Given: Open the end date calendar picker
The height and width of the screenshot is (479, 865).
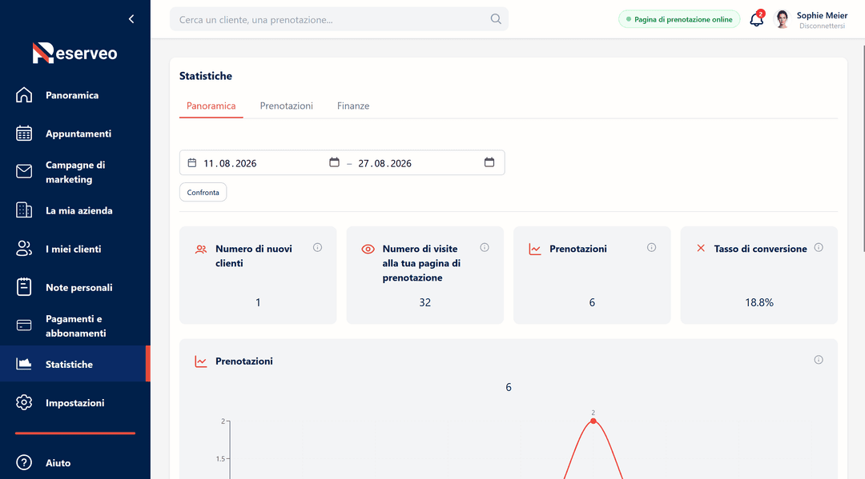Looking at the screenshot, I should (489, 162).
